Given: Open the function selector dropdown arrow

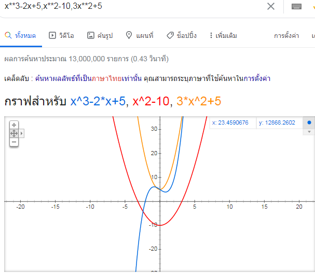Looking at the screenshot, I should click(309, 132).
